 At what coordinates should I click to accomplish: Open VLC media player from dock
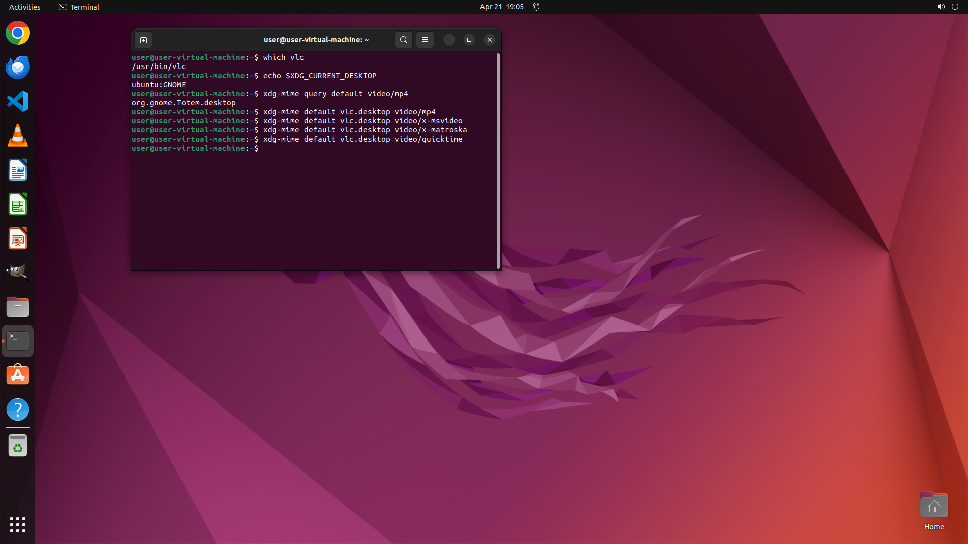18,136
